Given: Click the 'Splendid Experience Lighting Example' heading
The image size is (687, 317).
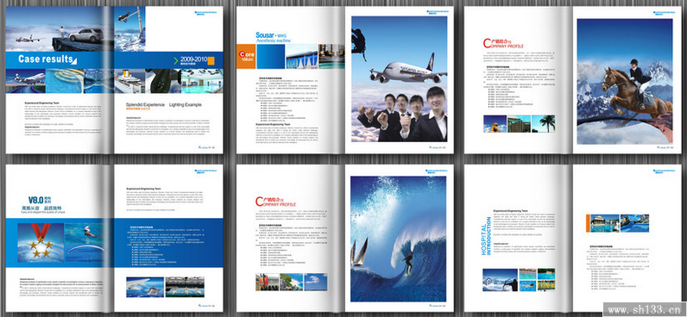Looking at the screenshot, I should tap(164, 105).
